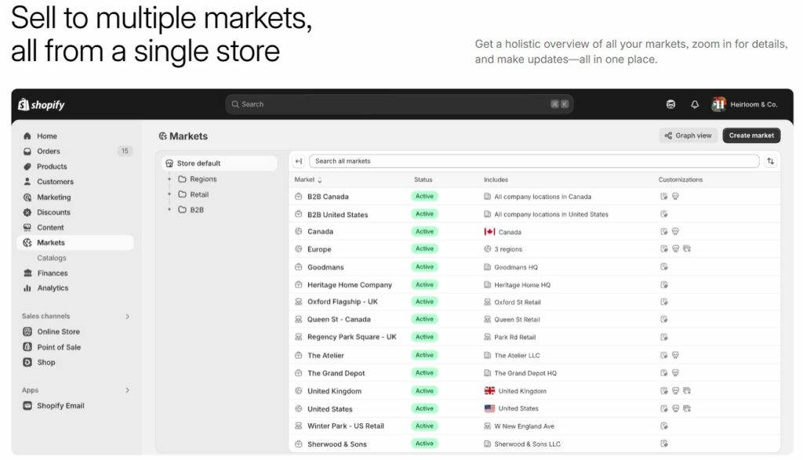The width and height of the screenshot is (803, 460).
Task: Open the Heirloom & Co. account menu
Action: [x=745, y=104]
